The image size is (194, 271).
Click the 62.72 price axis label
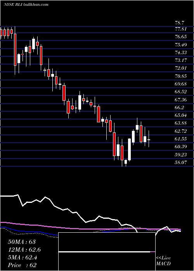tap(181, 131)
